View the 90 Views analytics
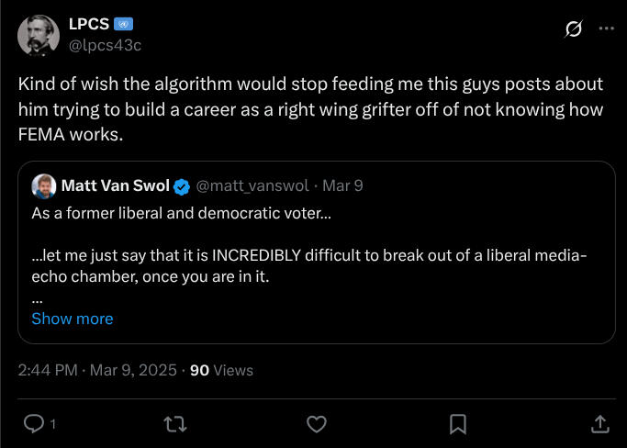Screen dimensions: 627x448 coord(221,371)
